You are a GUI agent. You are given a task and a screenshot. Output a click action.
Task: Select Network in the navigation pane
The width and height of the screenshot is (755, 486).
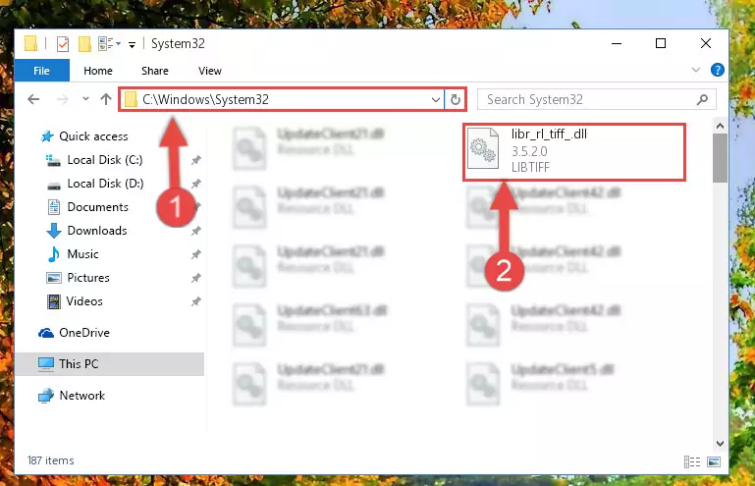click(81, 396)
